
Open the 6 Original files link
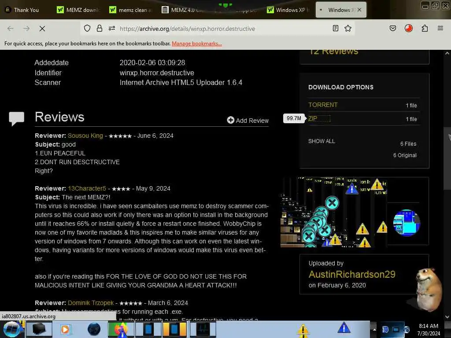click(x=405, y=155)
